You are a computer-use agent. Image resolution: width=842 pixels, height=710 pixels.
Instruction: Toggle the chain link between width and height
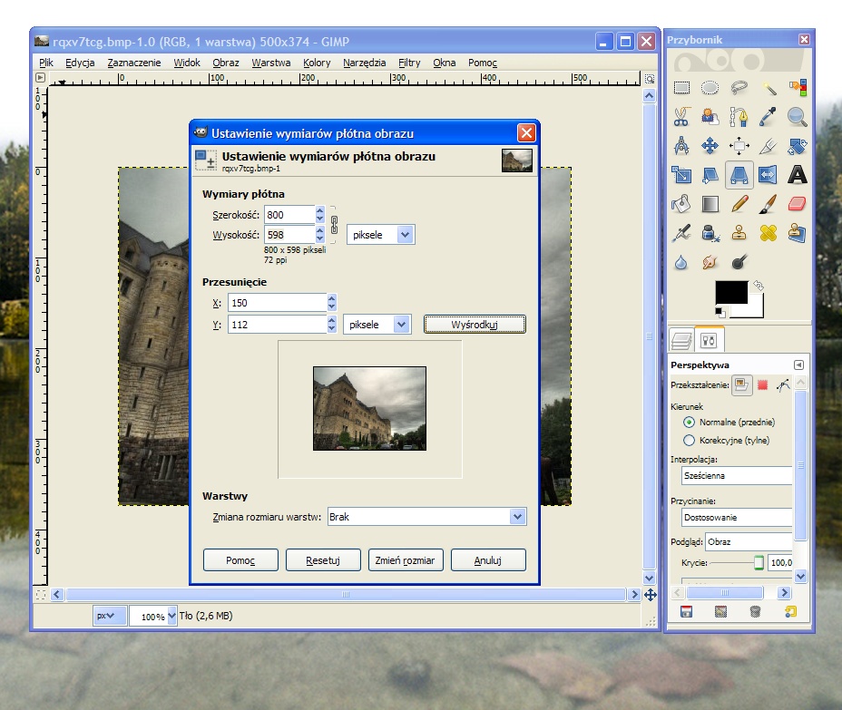pos(333,224)
